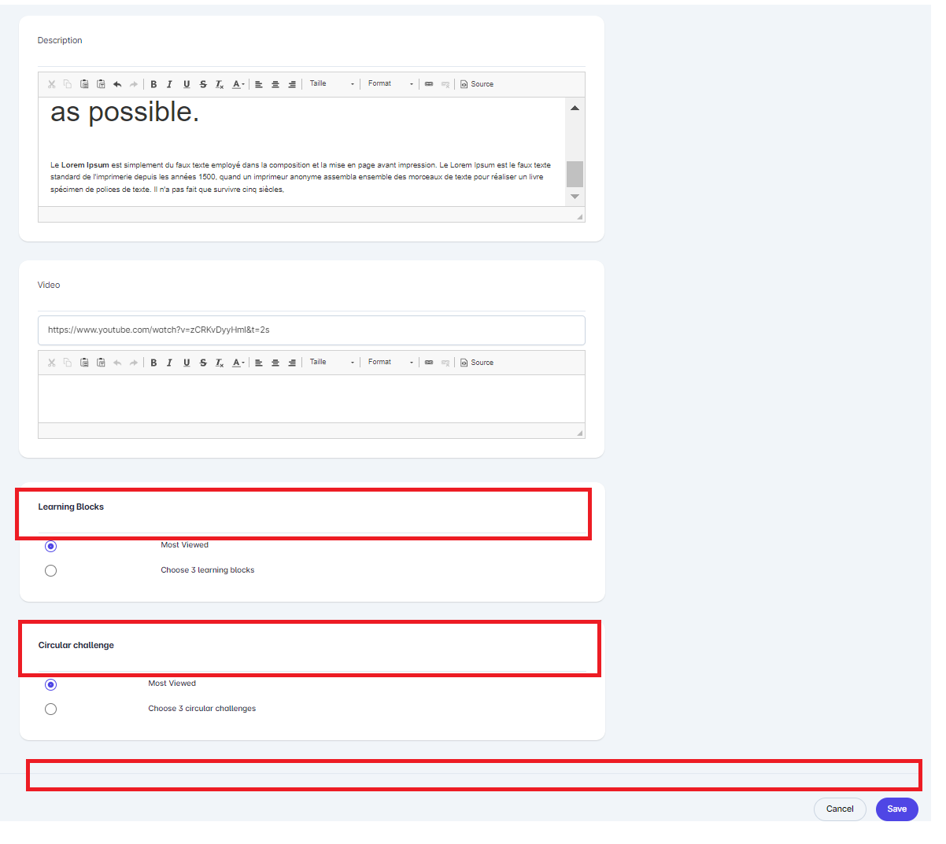Open text color dropdown in Description toolbar
Screen dimensions: 946x844
click(238, 84)
